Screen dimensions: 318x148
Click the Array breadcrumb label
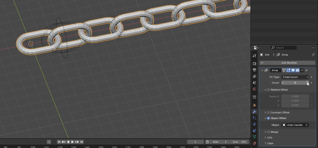[x=285, y=55]
